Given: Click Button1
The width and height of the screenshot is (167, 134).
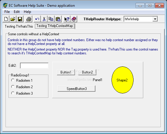Looking at the screenshot, I should pos(66,72).
